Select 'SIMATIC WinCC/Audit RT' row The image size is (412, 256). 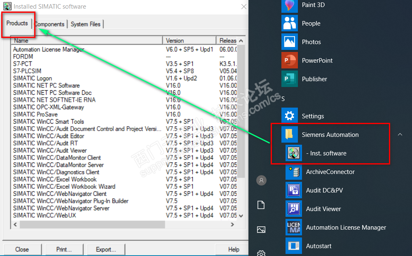124,143
